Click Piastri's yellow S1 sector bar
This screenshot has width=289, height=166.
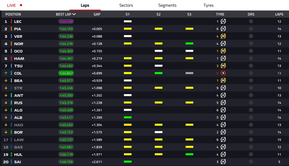(128, 29)
